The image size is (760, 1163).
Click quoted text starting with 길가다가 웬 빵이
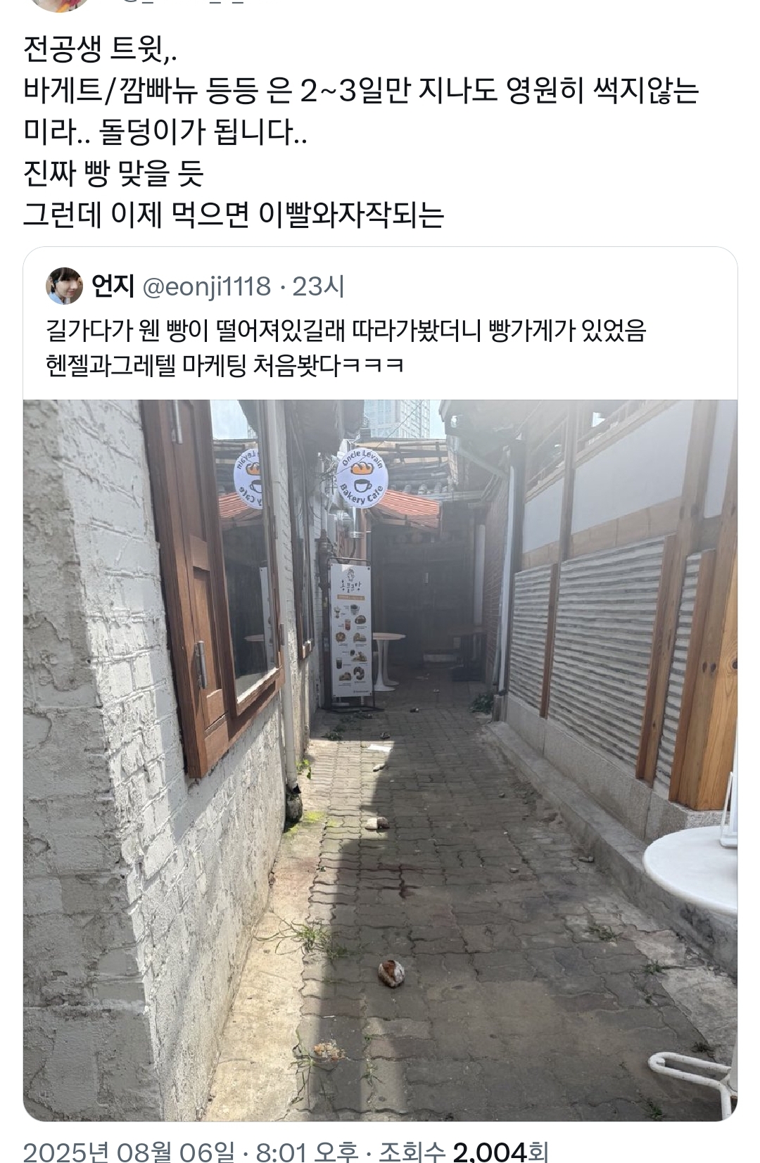(346, 329)
